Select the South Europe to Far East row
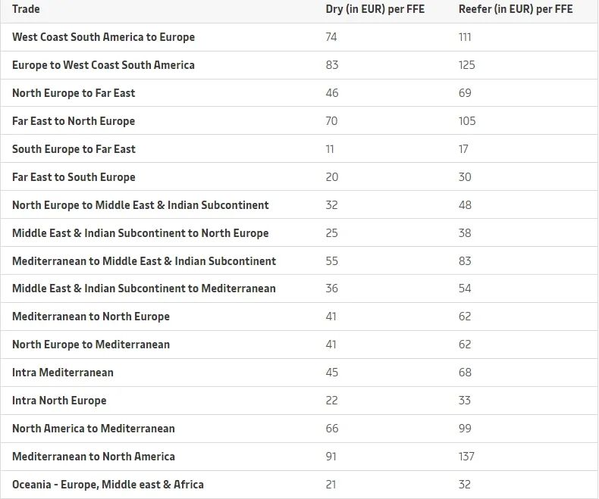Screen dimensions: 599x499 (299, 148)
